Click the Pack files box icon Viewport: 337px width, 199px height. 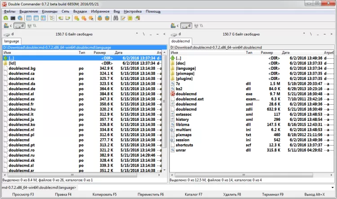(x=100, y=18)
